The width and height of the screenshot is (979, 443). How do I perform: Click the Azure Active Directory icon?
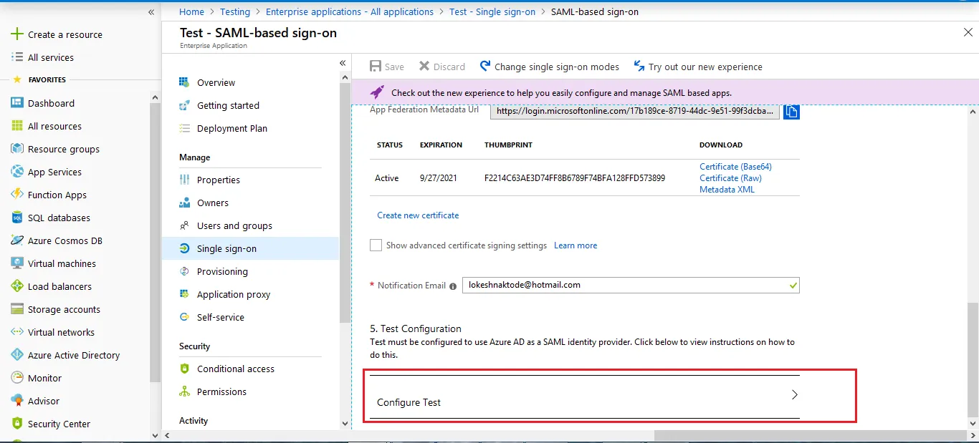[x=17, y=355]
